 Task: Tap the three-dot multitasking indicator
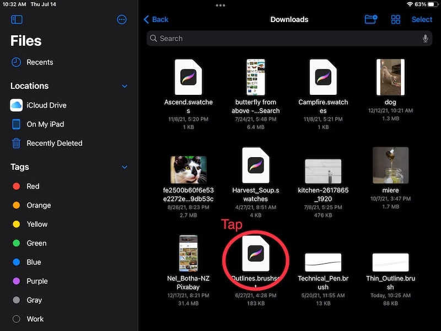coord(220,6)
